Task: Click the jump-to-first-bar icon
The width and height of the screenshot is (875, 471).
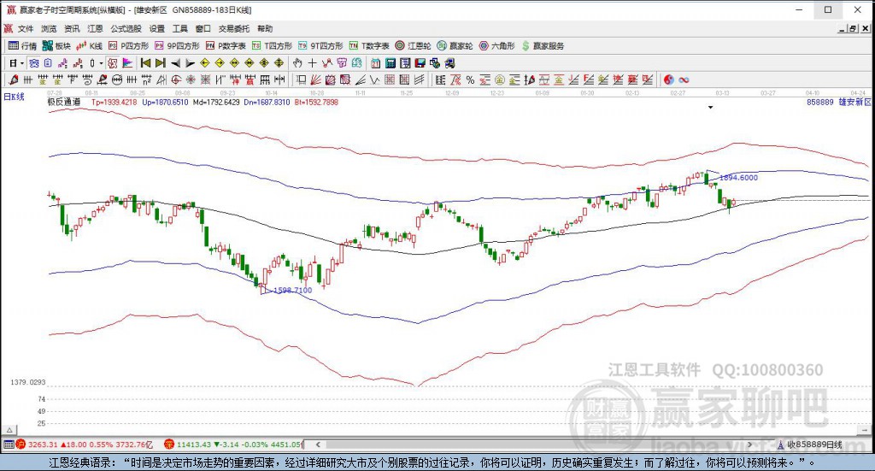Action: point(145,63)
